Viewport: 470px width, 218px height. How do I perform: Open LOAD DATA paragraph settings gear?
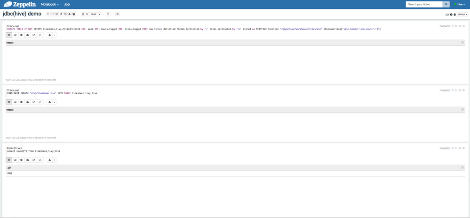(x=464, y=90)
